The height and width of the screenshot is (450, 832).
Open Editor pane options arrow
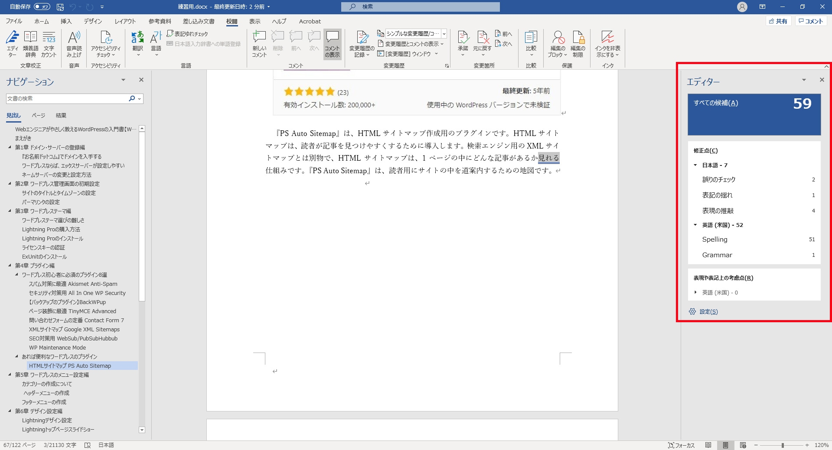point(804,80)
